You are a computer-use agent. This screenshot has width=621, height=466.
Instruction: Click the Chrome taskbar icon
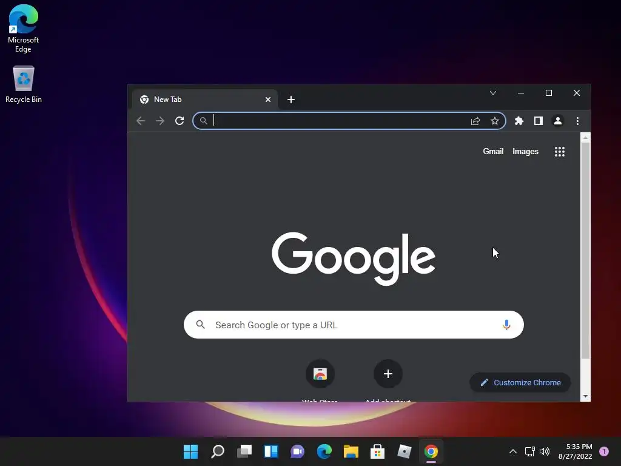point(431,451)
